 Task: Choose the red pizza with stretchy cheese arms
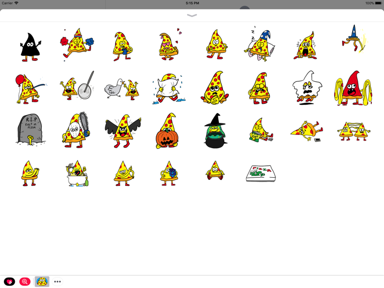click(x=353, y=88)
